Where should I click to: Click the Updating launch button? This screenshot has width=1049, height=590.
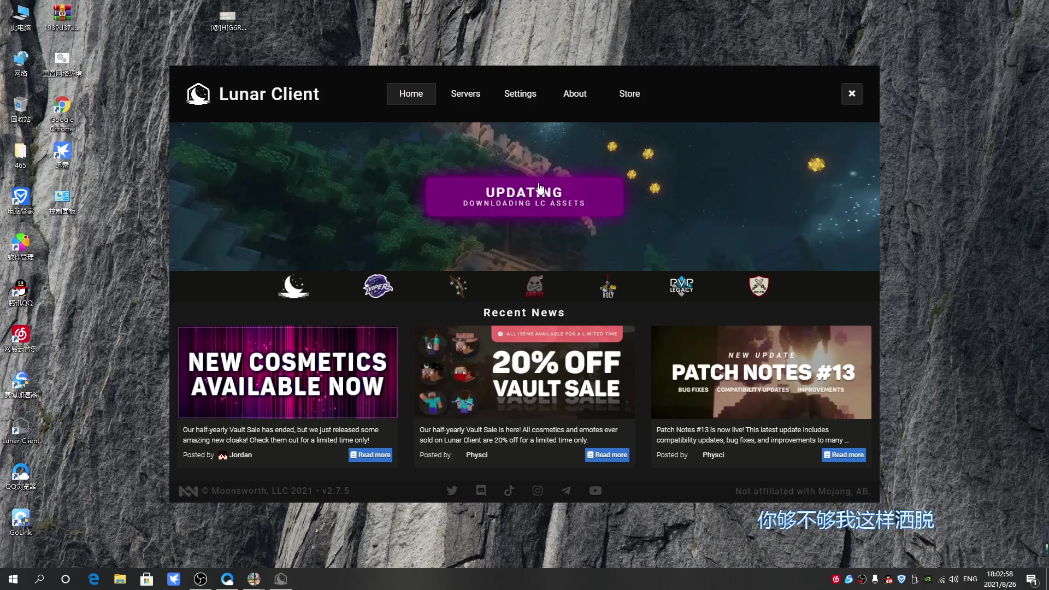(x=524, y=197)
